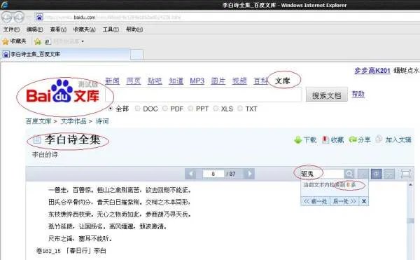Close the in-document search result popup
This screenshot has width=420, height=260.
point(364,201)
